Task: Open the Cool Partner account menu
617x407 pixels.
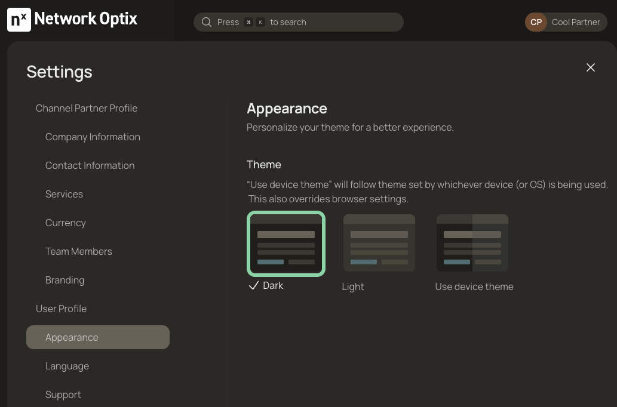Action: tap(566, 22)
